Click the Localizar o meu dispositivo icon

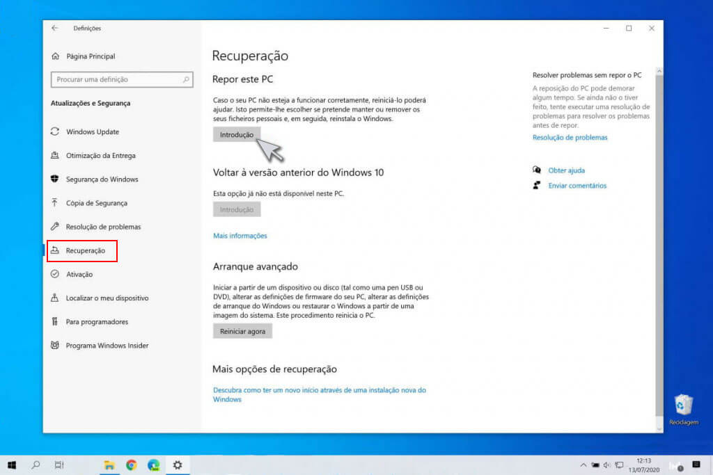pos(55,298)
